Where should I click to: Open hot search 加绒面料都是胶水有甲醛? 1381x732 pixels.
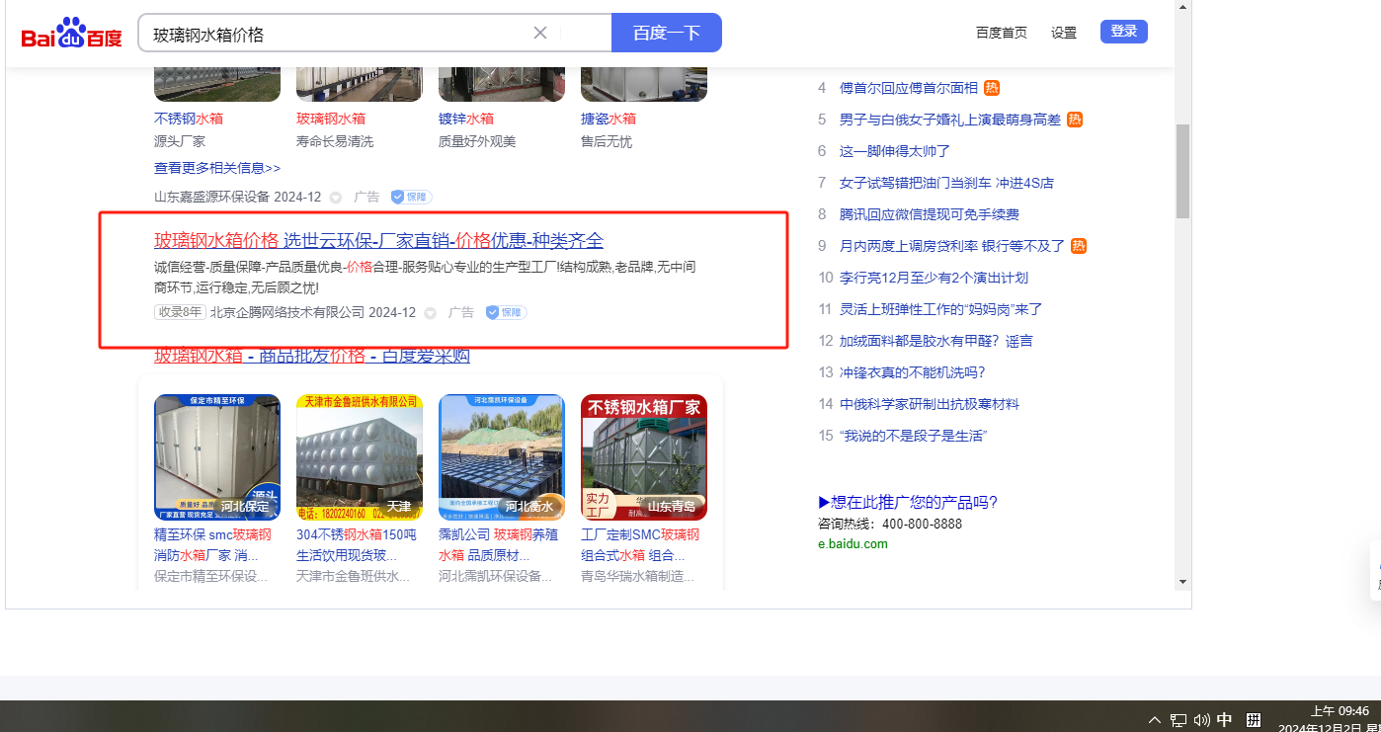pyautogui.click(x=935, y=341)
